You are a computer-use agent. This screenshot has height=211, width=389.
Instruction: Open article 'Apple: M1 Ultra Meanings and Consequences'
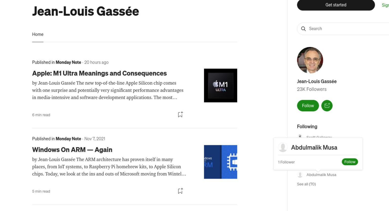[x=99, y=73]
